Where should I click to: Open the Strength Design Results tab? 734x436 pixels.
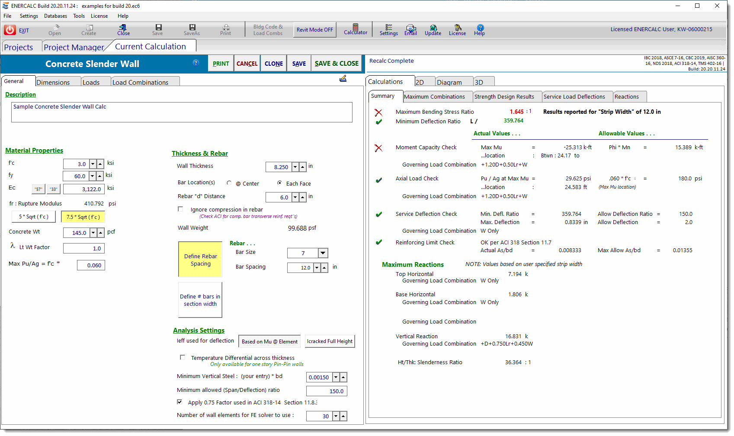[x=504, y=96]
